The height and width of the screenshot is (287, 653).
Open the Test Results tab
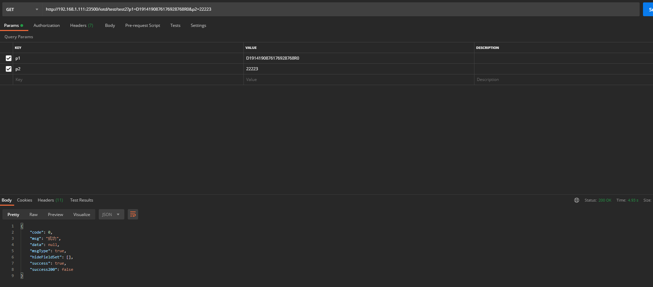81,200
